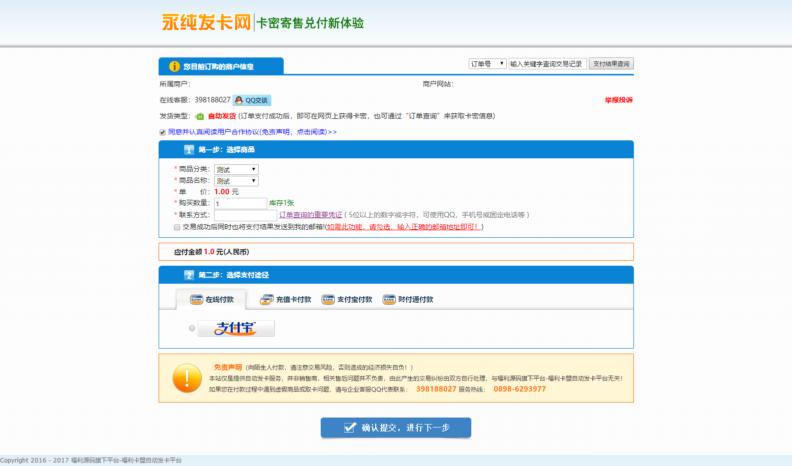Focus the transaction keyword search field

pyautogui.click(x=547, y=64)
